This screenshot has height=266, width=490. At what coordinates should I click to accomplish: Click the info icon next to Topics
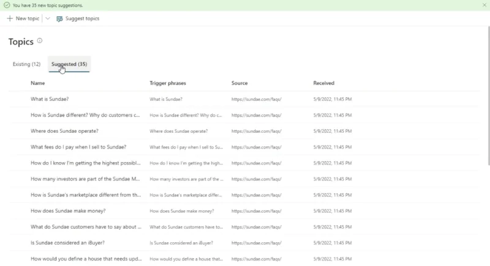pos(40,40)
